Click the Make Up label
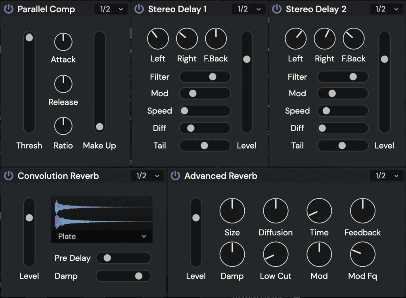Viewport: 406px width, 298px height. [x=100, y=146]
